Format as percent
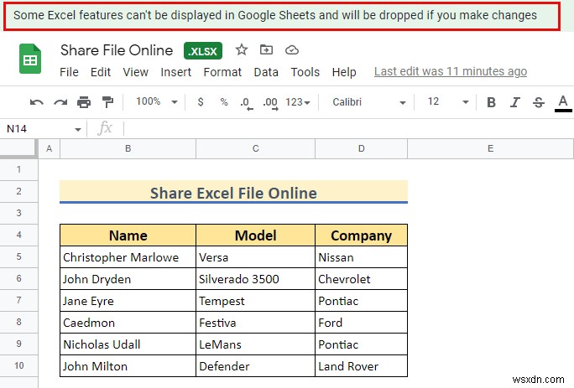 point(224,101)
